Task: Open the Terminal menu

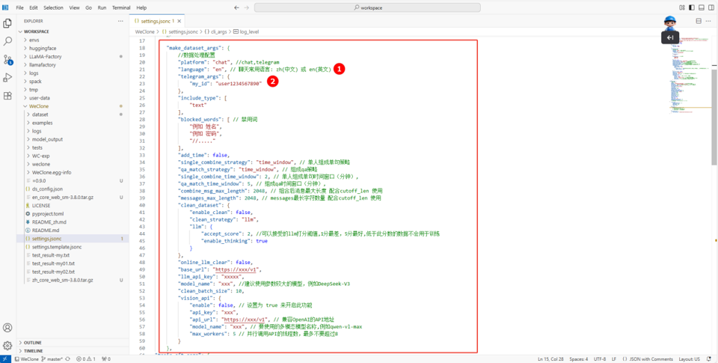Action: coord(120,7)
